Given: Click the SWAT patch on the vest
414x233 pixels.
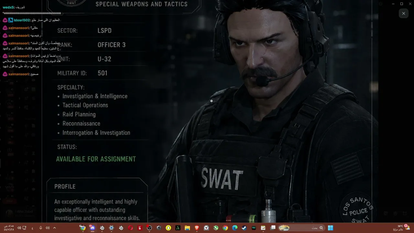Looking at the screenshot, I should click(222, 179).
